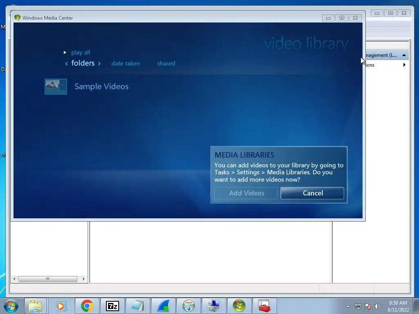Maximize the Windows Media Center window
Viewport: 419px width, 314px height.
pyautogui.click(x=342, y=18)
